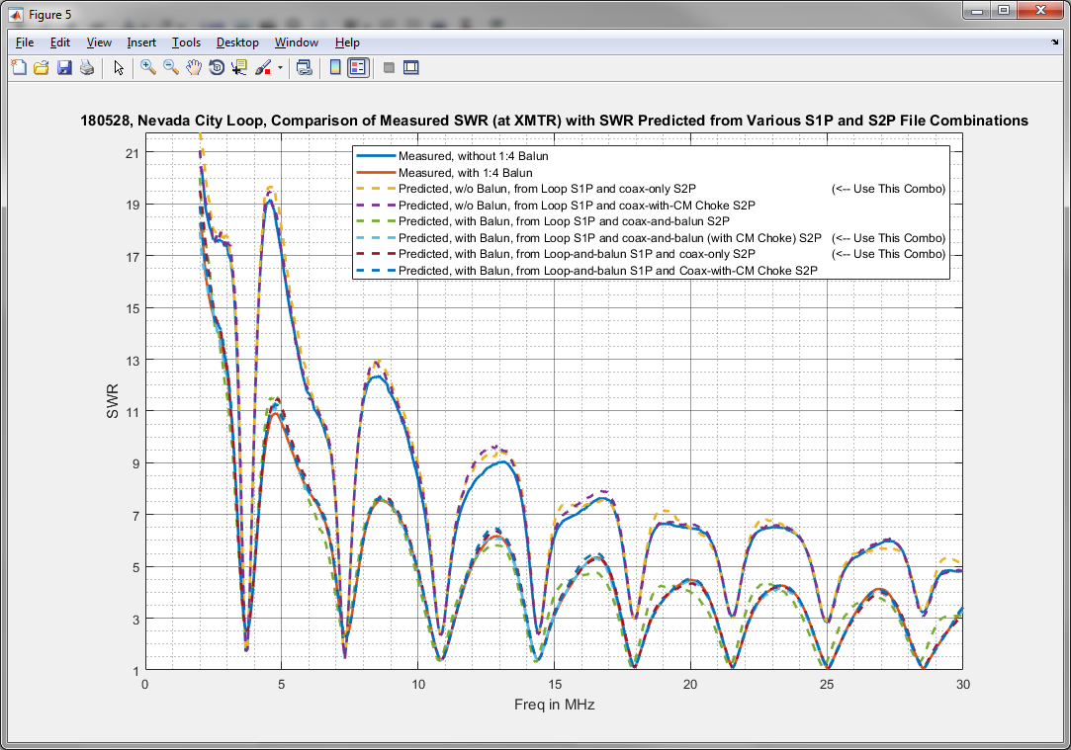Print the figure using printer icon
This screenshot has width=1071, height=750.
coord(87,67)
